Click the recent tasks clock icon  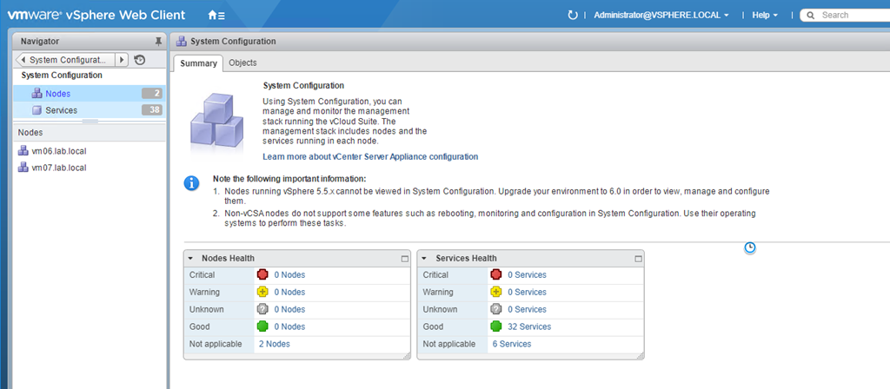(x=750, y=247)
